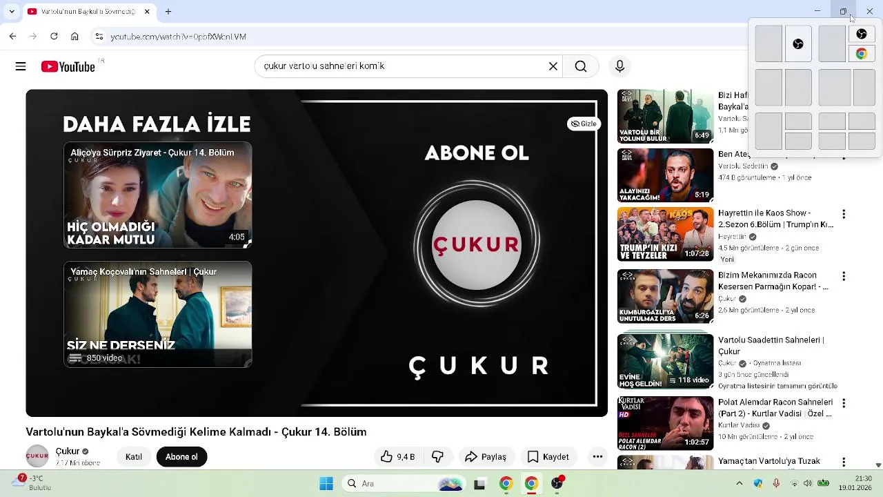Open Çukur channel avatar below video

coord(37,456)
